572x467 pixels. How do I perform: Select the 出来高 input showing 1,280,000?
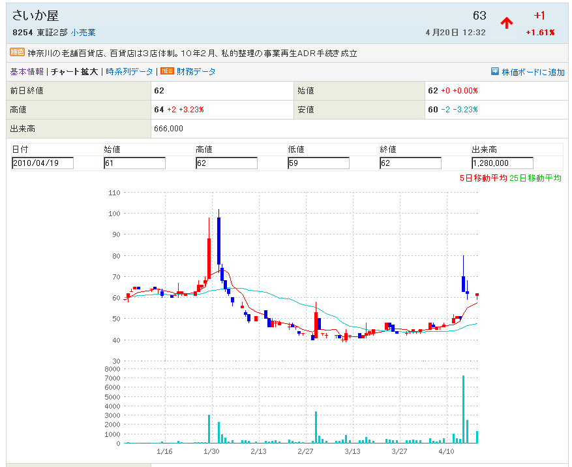pos(502,163)
